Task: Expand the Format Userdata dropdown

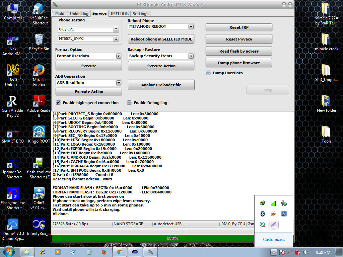Action: 119,56
